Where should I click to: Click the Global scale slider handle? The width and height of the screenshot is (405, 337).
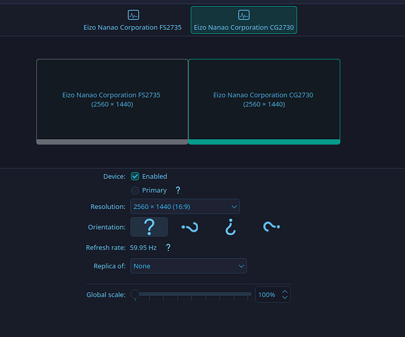click(135, 294)
